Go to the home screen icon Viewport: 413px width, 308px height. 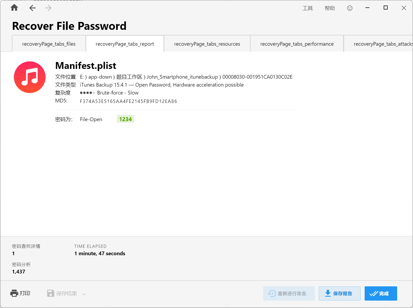click(x=14, y=8)
